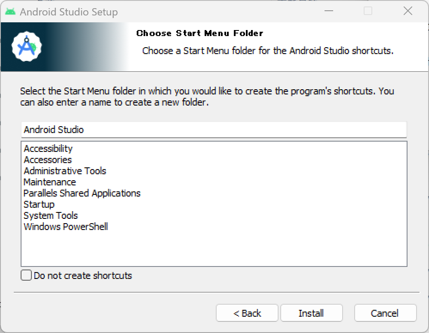Image resolution: width=429 pixels, height=333 pixels.
Task: Cancel the Android Studio setup
Action: 385,313
